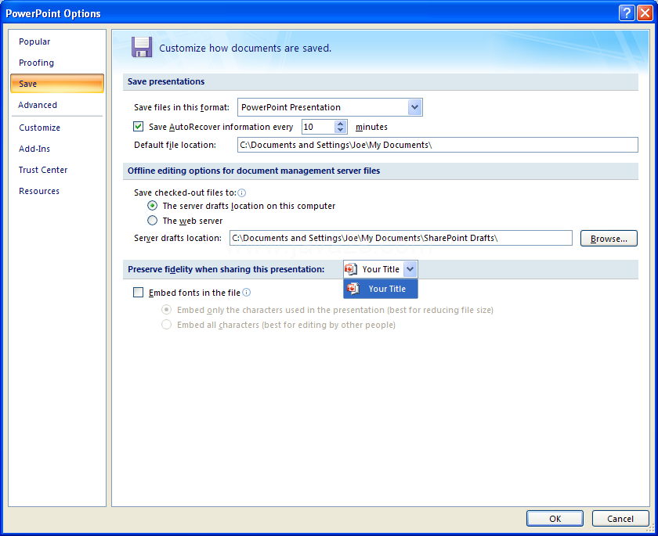Close the PowerPoint Options dialog
Screen dimensions: 658x536
pyautogui.click(x=644, y=13)
